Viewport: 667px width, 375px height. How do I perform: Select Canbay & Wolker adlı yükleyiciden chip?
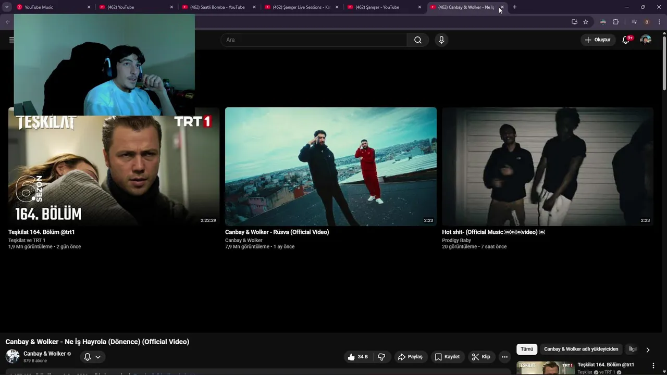pyautogui.click(x=581, y=349)
